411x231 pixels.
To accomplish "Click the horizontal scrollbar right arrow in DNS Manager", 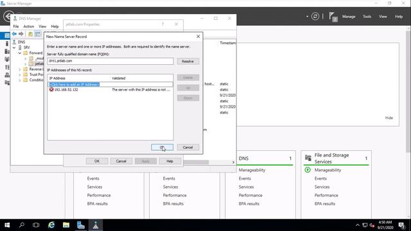I will (x=233, y=162).
